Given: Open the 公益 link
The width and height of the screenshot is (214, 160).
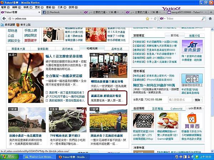Looking at the screenshot, I should [11, 36].
